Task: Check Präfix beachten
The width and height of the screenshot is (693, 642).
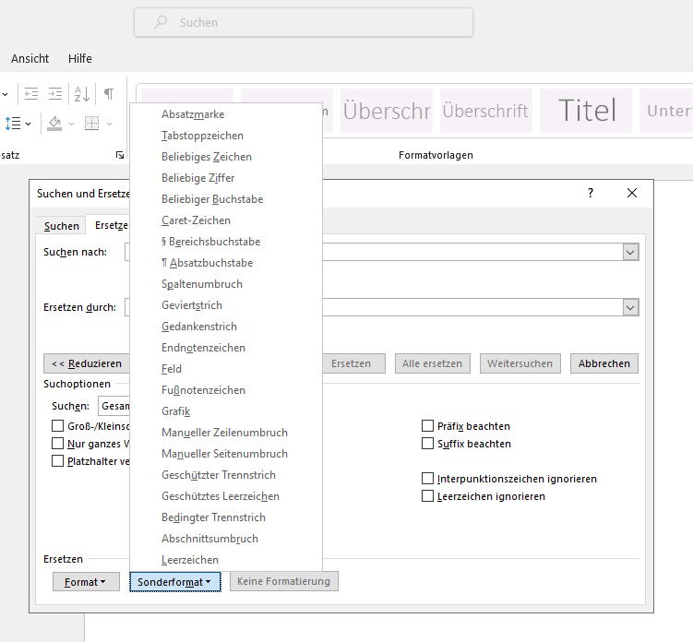Action: click(x=427, y=426)
